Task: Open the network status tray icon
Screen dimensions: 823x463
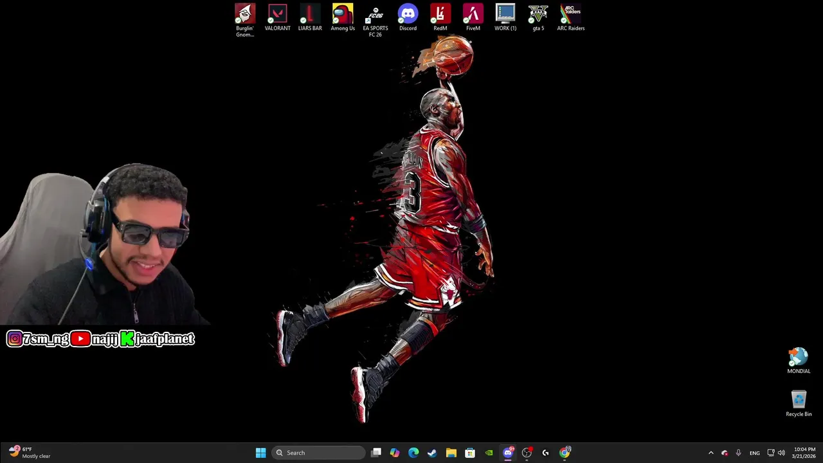Action: click(771, 453)
